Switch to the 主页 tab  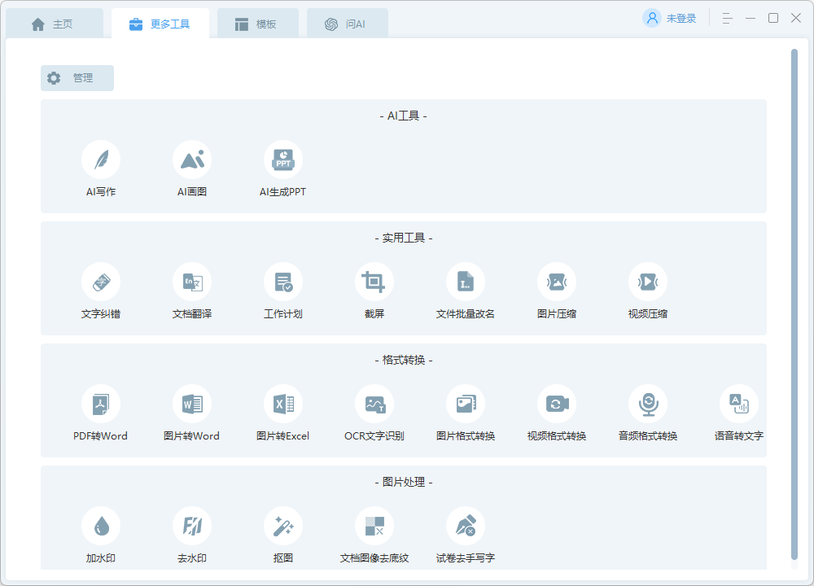55,24
